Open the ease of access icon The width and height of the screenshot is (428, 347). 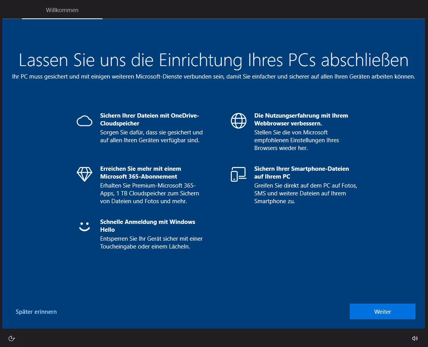click(11, 338)
